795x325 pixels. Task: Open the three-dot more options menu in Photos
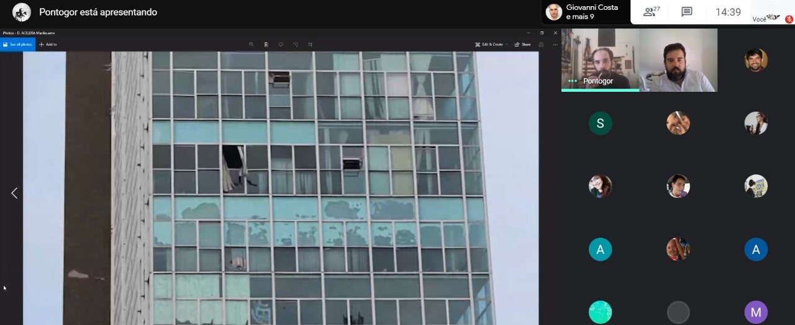click(555, 45)
